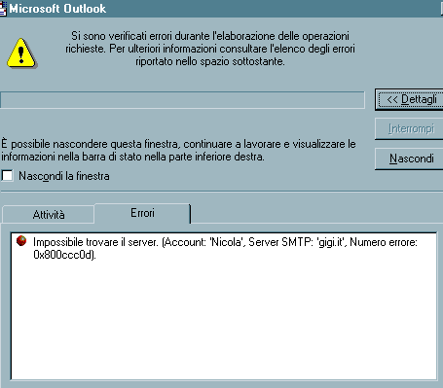This screenshot has width=443, height=388.
Task: Click the progress bar below the warning message
Action: click(x=182, y=100)
